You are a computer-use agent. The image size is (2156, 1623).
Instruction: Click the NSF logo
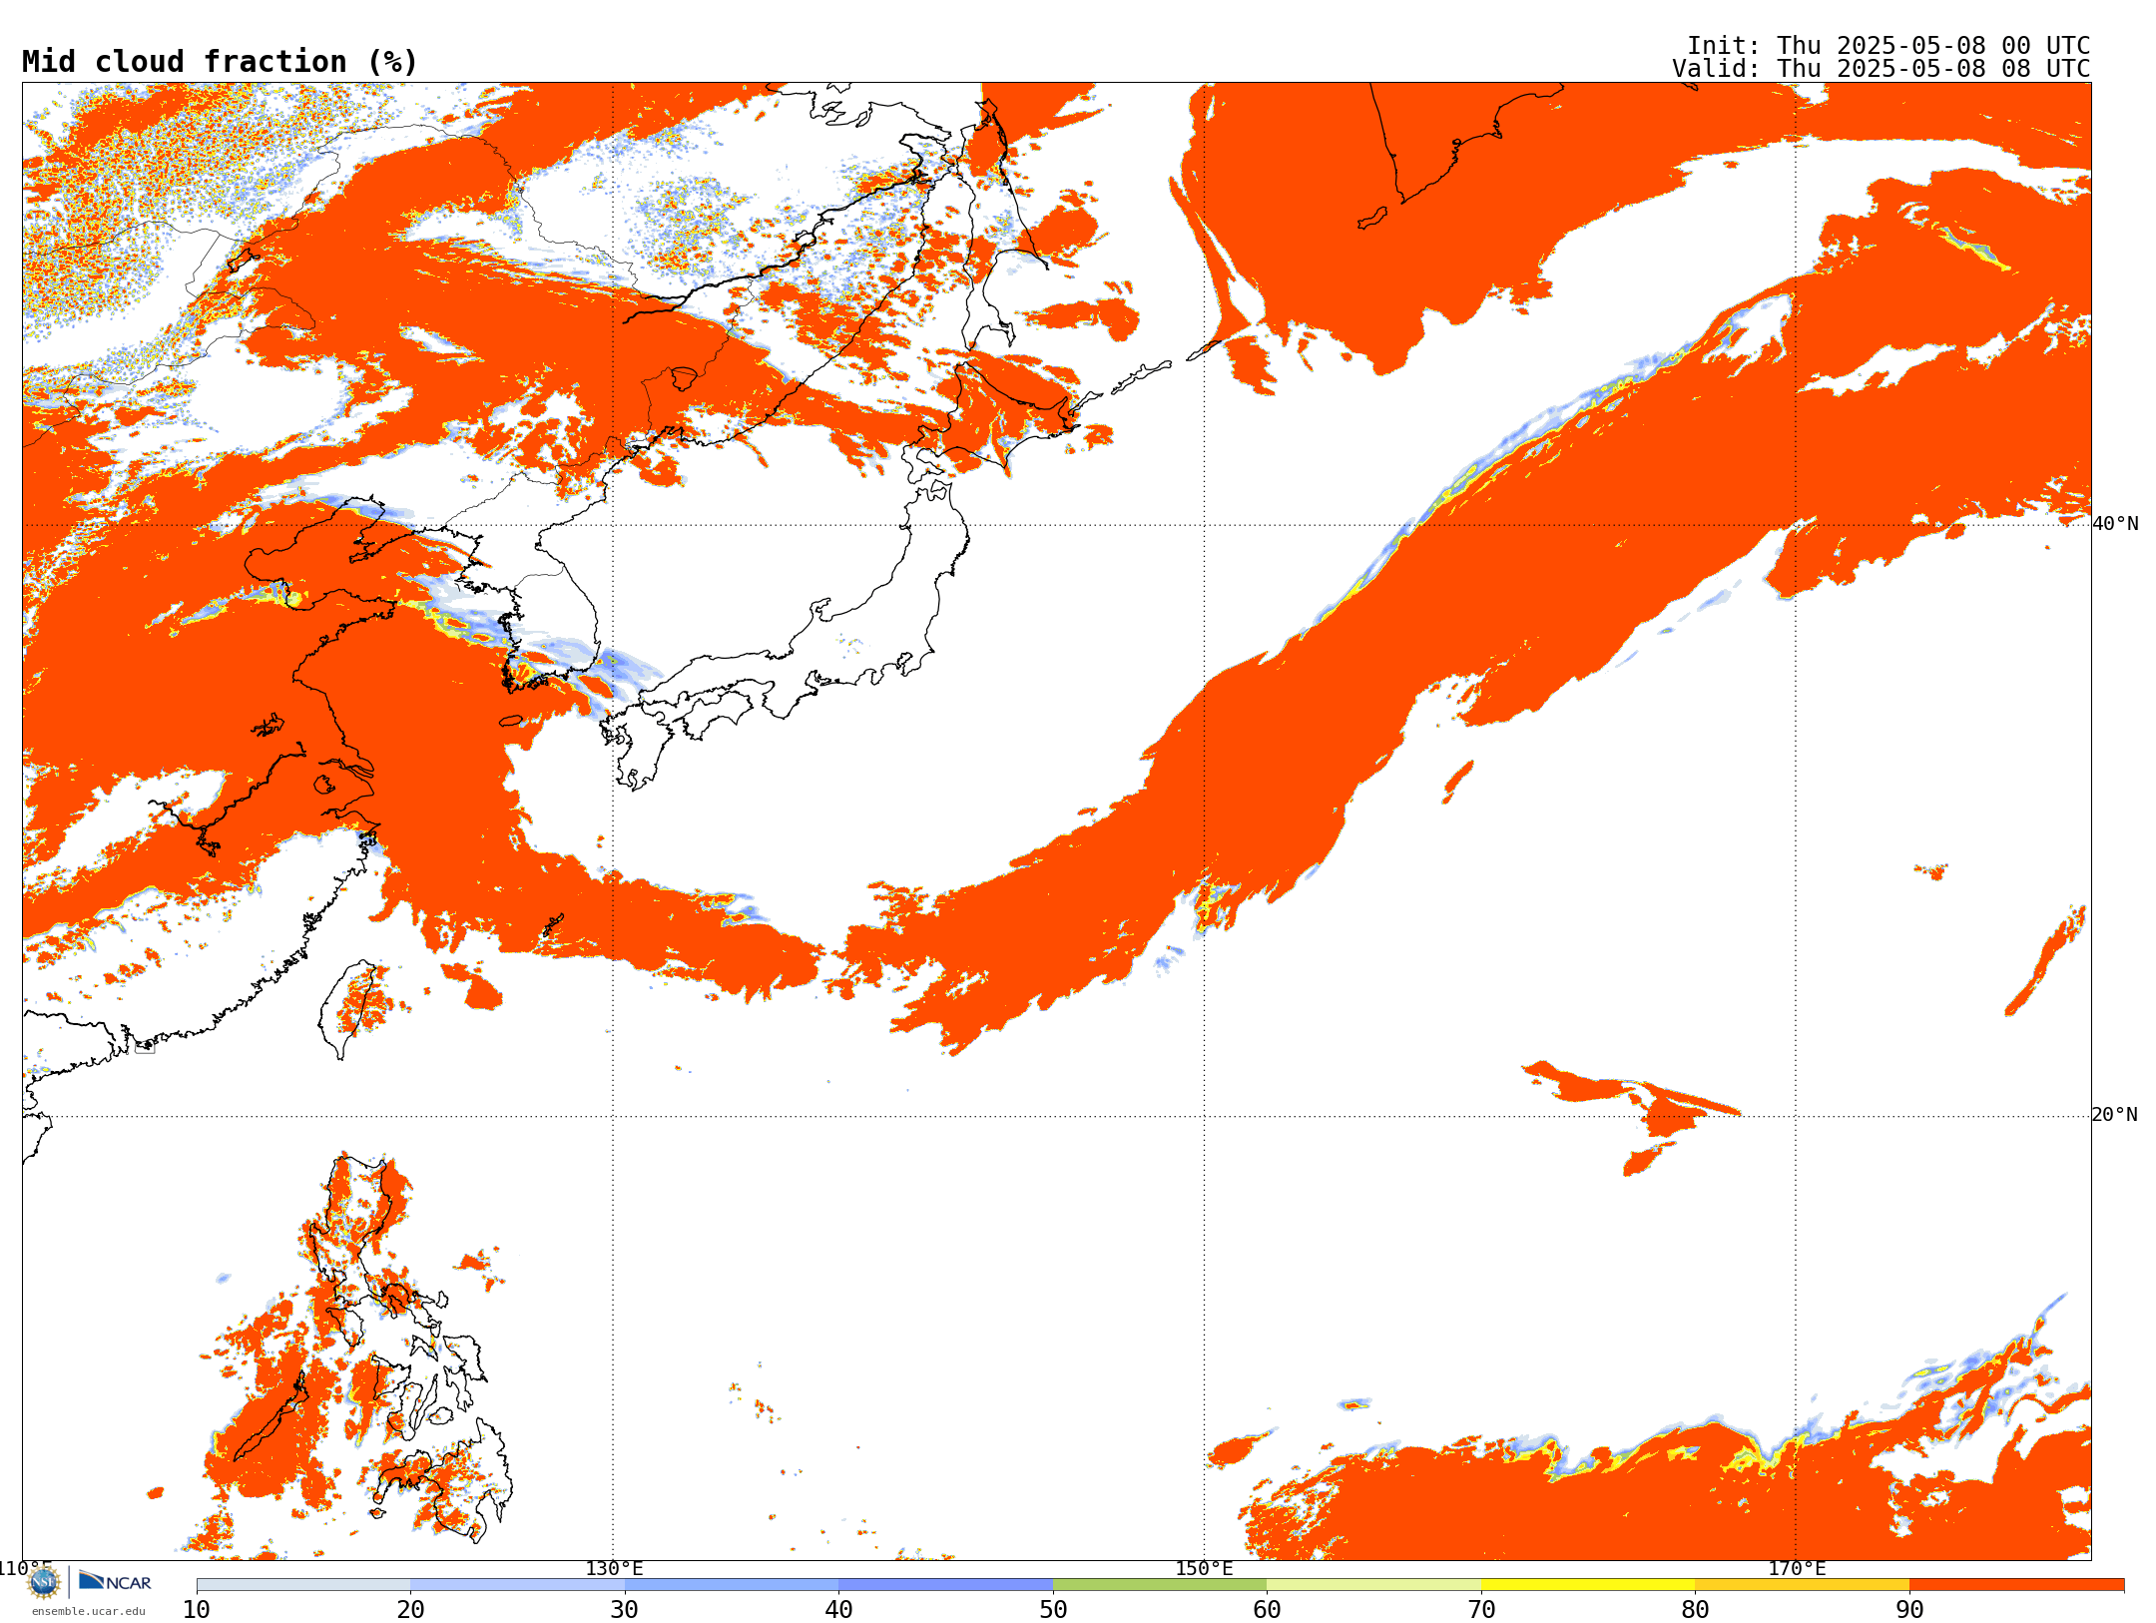(44, 1582)
